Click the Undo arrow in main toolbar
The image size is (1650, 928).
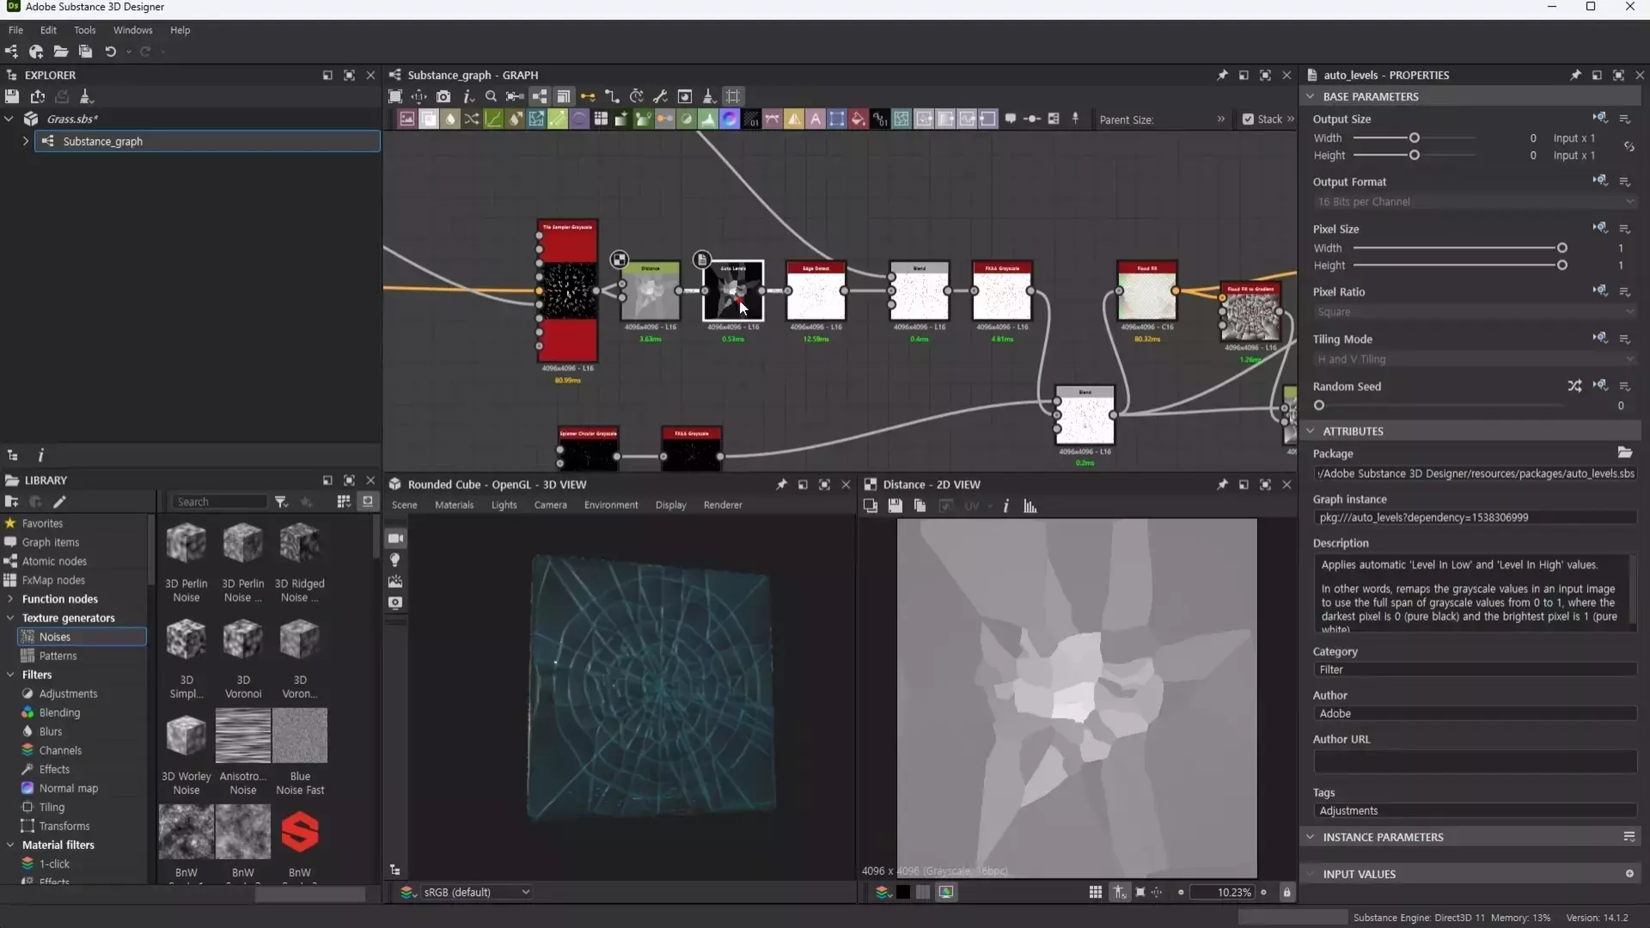110,52
